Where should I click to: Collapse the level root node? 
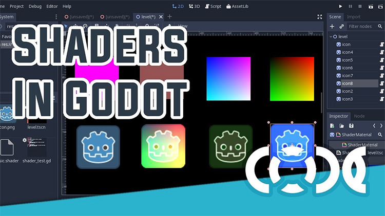[x=331, y=36]
